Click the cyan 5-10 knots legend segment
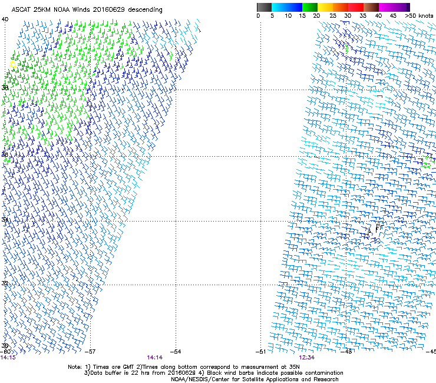Image resolution: width=436 pixels, height=383 pixels. pyautogui.click(x=279, y=7)
